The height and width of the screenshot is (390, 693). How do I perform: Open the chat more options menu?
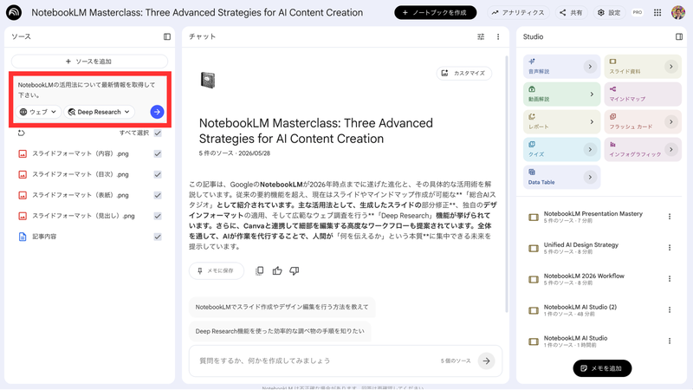[x=498, y=36]
